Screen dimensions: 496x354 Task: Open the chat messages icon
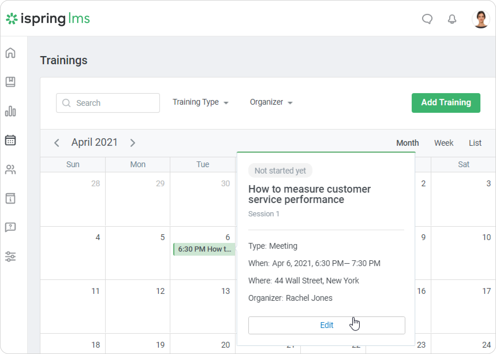427,19
